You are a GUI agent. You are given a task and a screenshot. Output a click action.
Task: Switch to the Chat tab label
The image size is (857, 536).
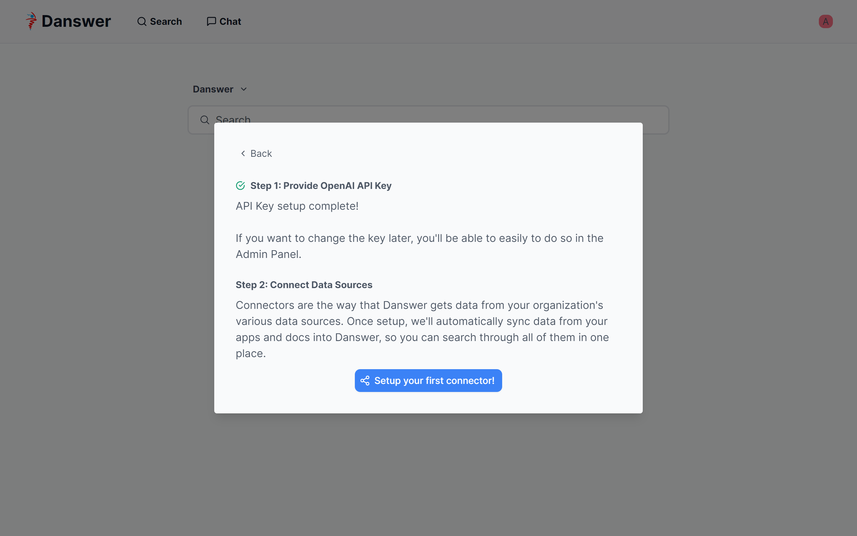point(230,22)
